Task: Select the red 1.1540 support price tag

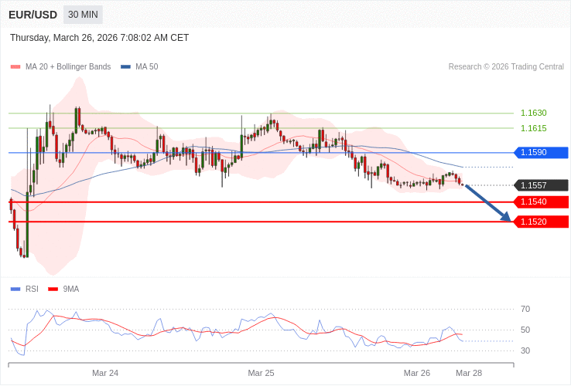Action: coord(541,202)
